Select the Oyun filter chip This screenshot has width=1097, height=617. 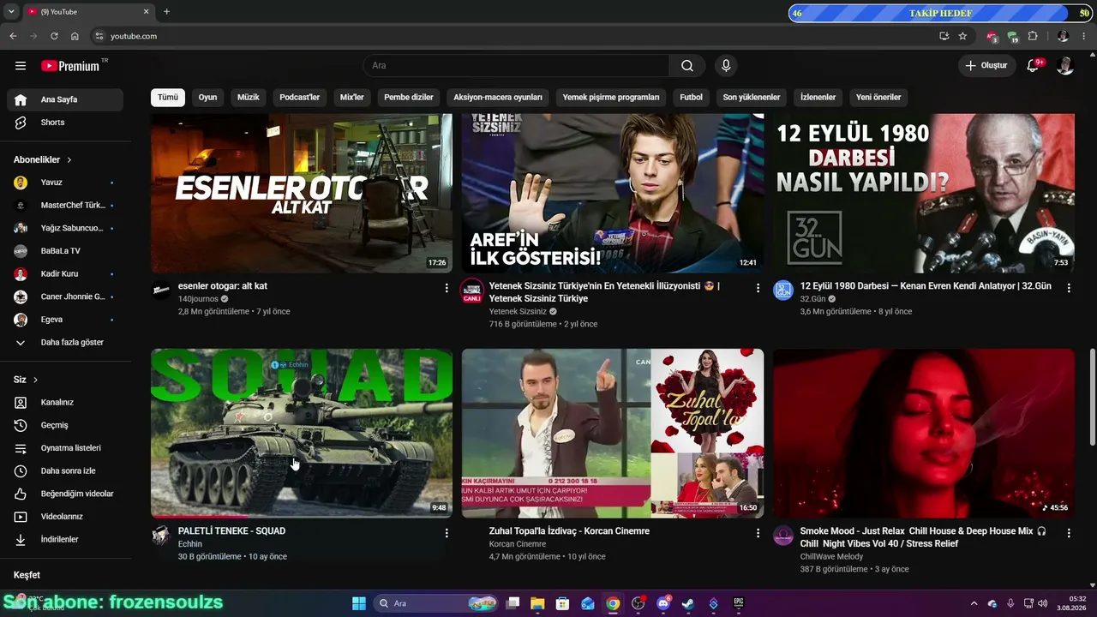[207, 98]
